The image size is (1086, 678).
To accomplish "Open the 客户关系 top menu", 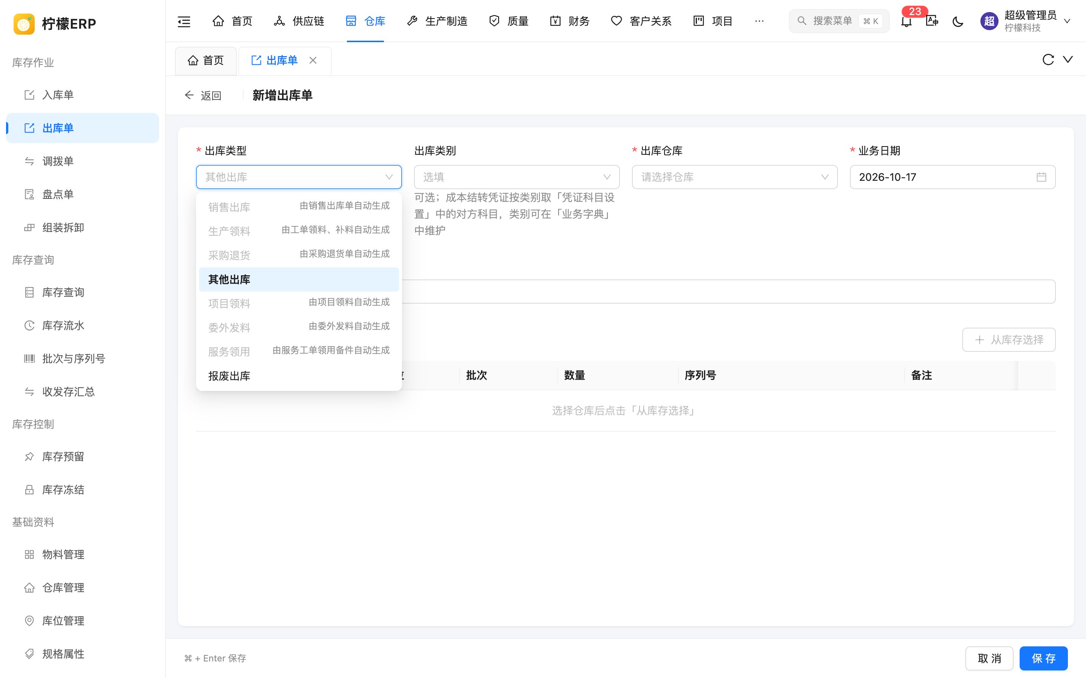I will [641, 21].
